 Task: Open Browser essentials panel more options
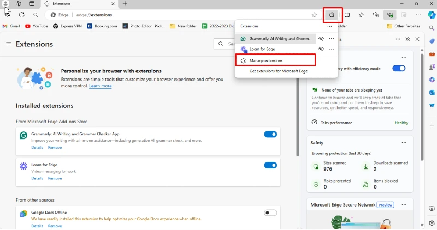click(x=398, y=39)
